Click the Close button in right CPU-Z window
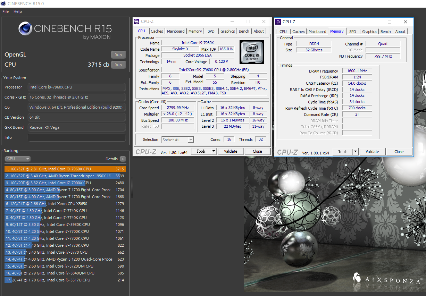The height and width of the screenshot is (296, 426). pos(399,152)
